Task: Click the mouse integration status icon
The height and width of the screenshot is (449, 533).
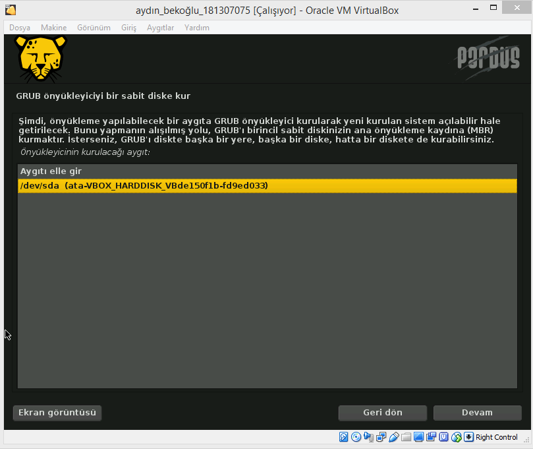Action: point(456,437)
